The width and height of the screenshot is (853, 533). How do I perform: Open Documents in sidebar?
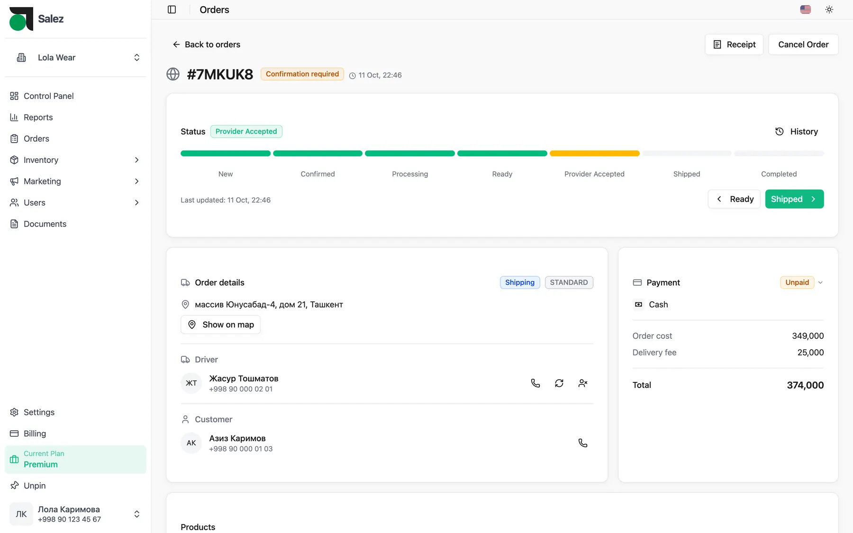pos(75,224)
